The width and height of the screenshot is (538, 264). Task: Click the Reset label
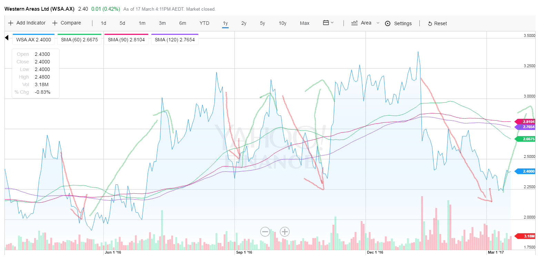point(440,23)
